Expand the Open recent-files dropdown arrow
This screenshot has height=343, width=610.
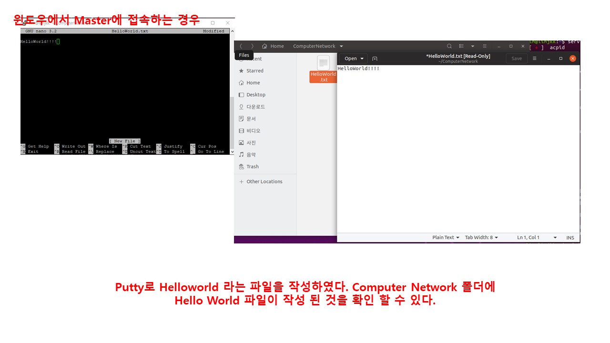coord(362,59)
